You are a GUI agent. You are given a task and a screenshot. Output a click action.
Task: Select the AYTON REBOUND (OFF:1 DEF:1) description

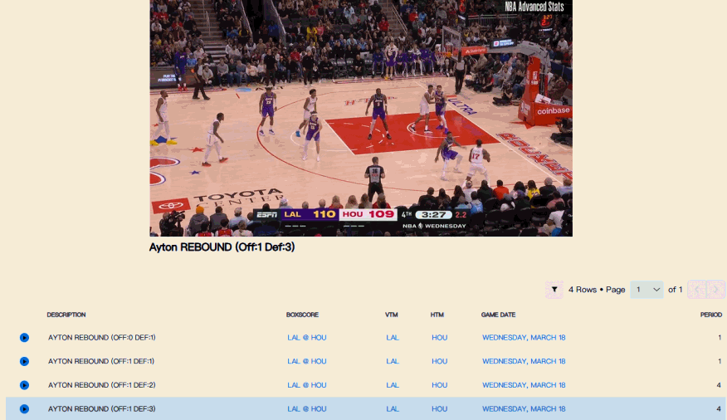(x=101, y=361)
